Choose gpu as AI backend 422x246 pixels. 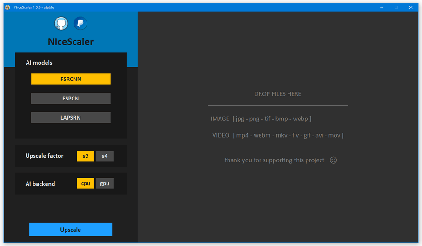pos(105,183)
